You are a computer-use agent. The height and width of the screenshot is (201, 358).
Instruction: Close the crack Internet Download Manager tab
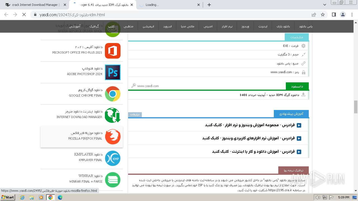65,5
